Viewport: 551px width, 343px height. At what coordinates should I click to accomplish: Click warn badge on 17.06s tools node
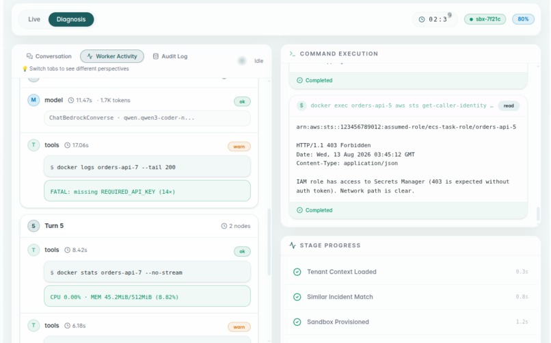point(239,147)
